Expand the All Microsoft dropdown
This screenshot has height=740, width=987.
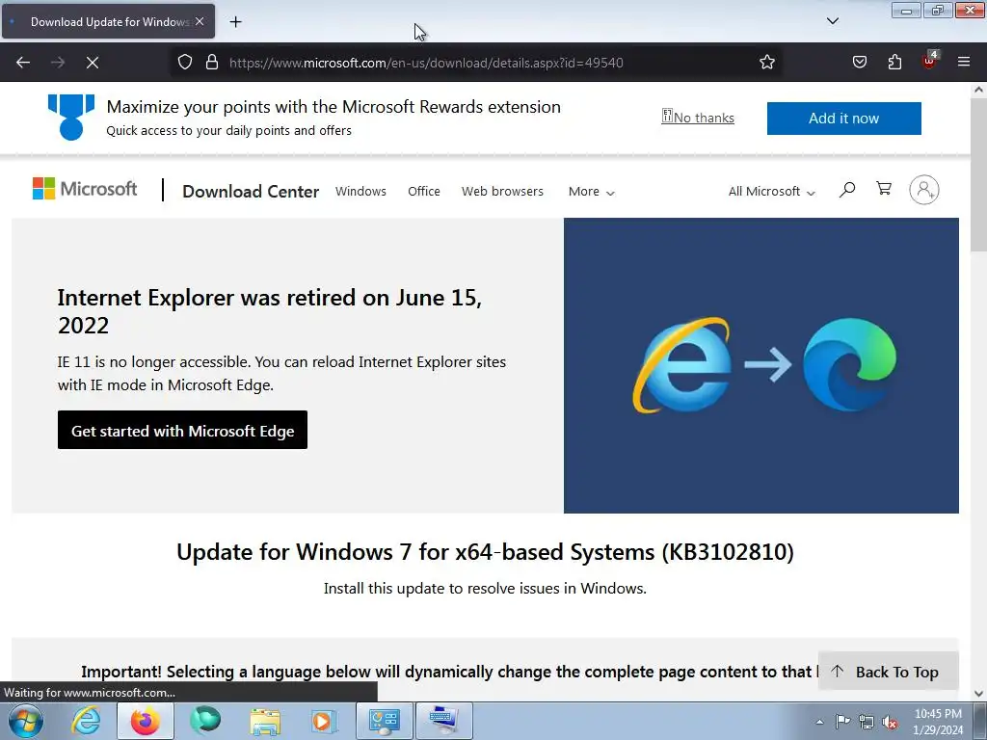click(771, 192)
